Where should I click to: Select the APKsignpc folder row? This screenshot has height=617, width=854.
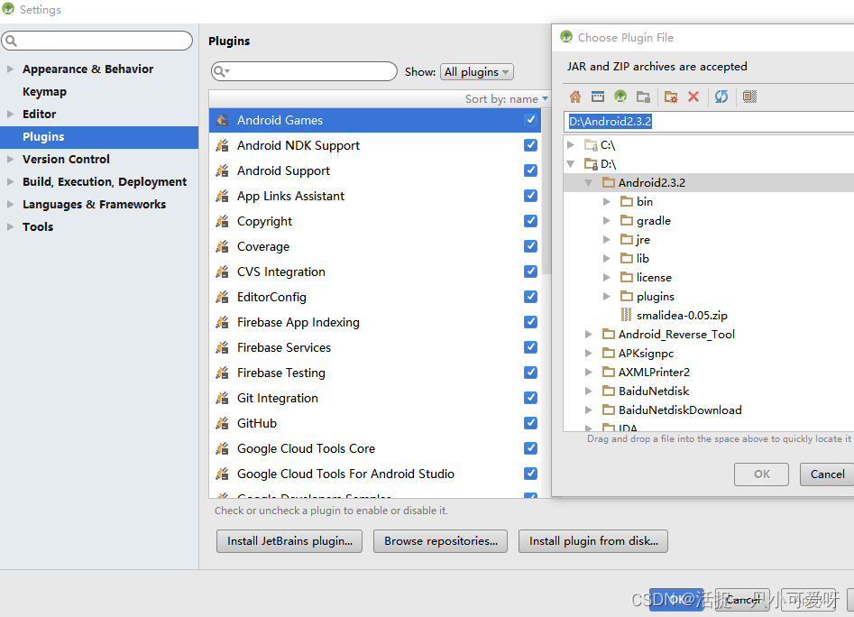pos(709,353)
